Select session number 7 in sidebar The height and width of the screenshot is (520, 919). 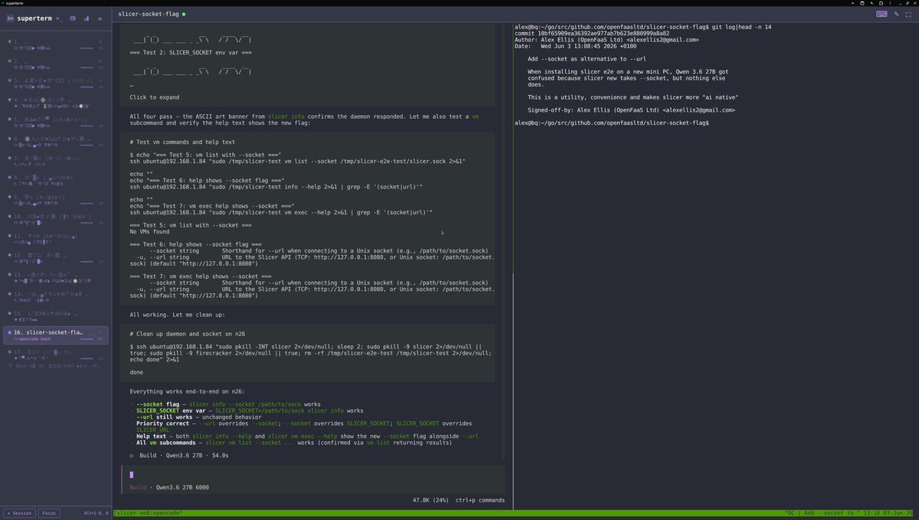pos(56,160)
